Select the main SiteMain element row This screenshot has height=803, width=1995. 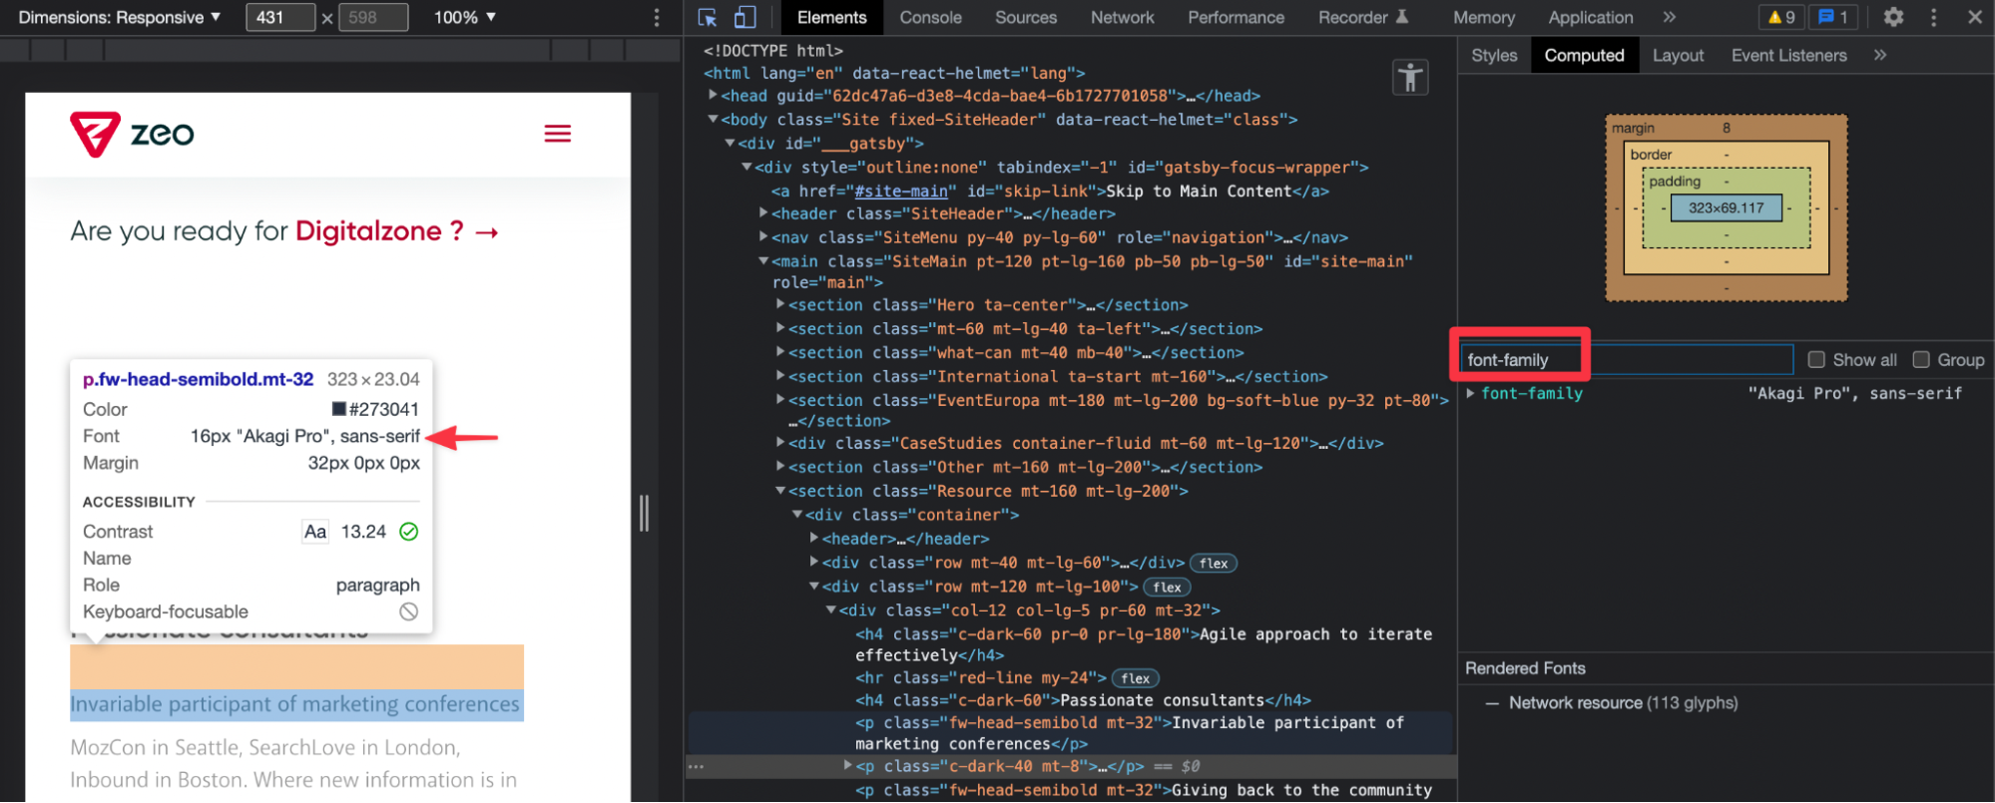click(1092, 271)
